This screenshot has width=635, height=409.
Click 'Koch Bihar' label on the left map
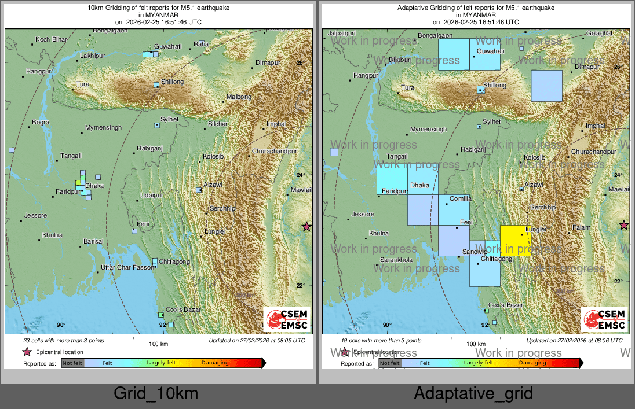pyautogui.click(x=51, y=40)
